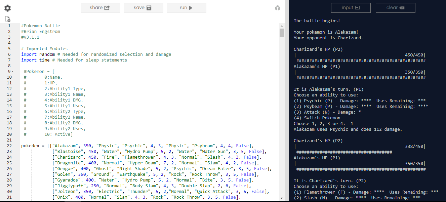Click the '#Pokemon = [' comment line
446x202 pixels.
click(x=39, y=72)
